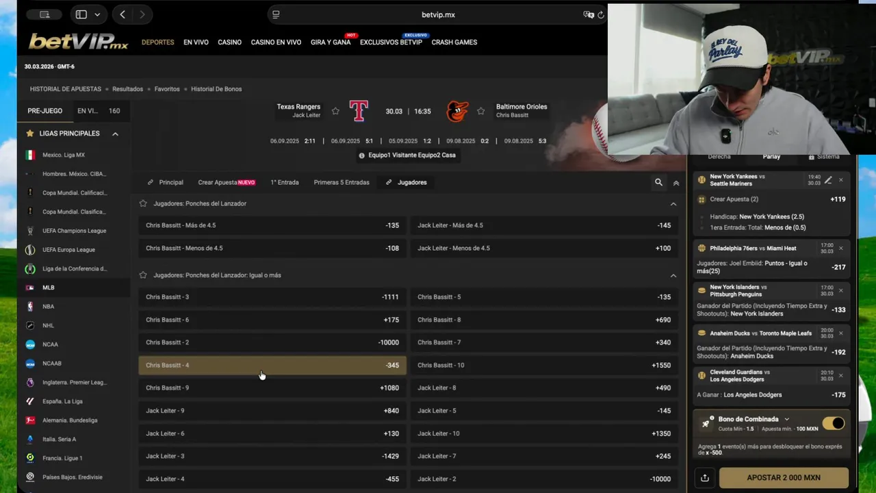Select Jack Leiter - Menos de 4.5 odds
876x493 pixels.
coord(545,248)
